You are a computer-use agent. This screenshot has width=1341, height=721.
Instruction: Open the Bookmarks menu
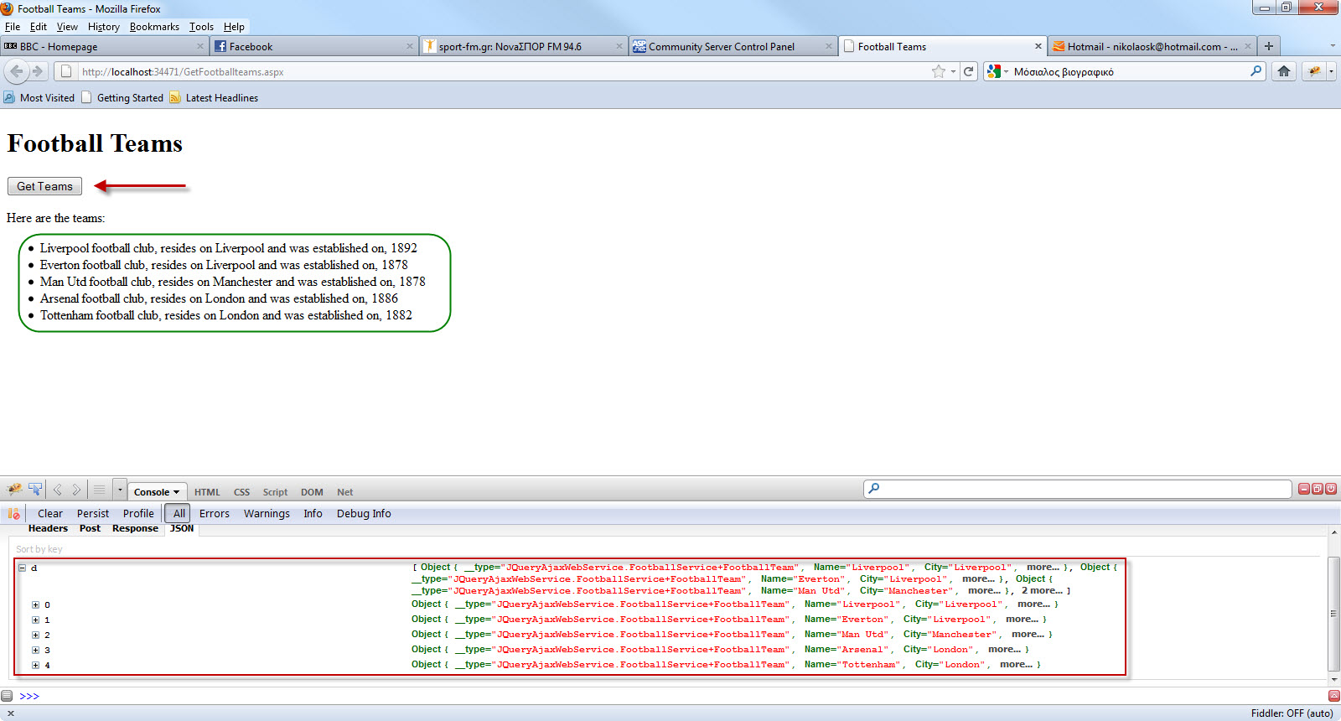[154, 27]
